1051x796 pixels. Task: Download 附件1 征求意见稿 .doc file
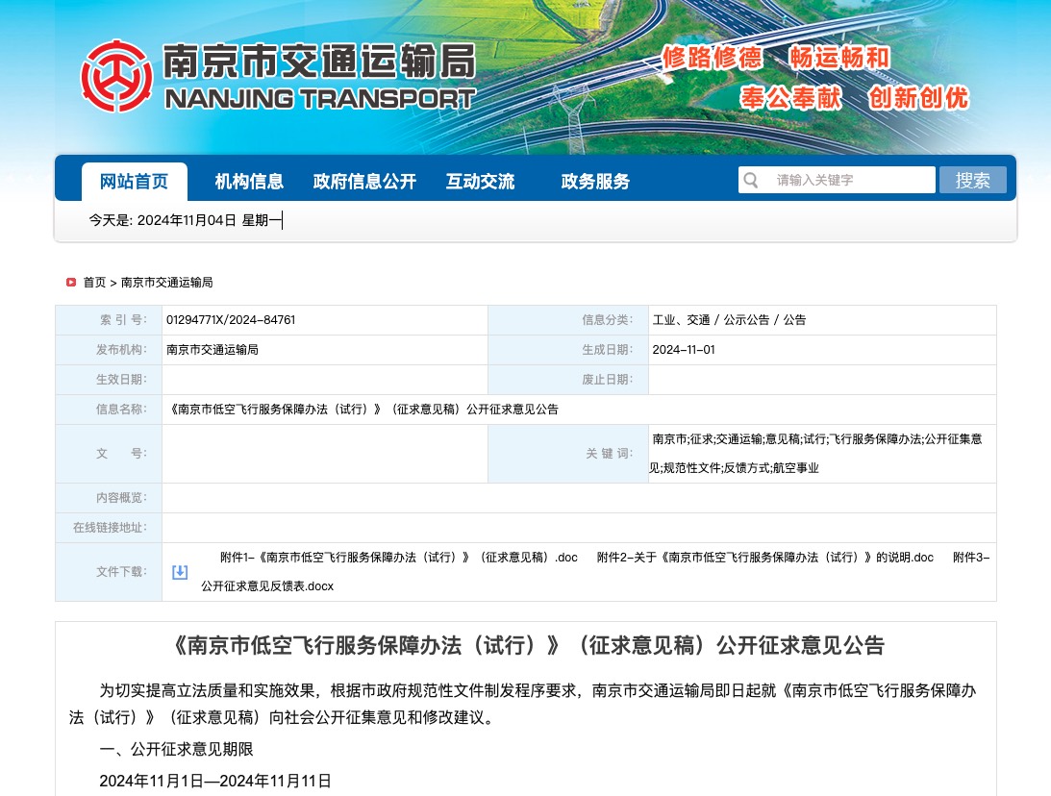[x=398, y=558]
